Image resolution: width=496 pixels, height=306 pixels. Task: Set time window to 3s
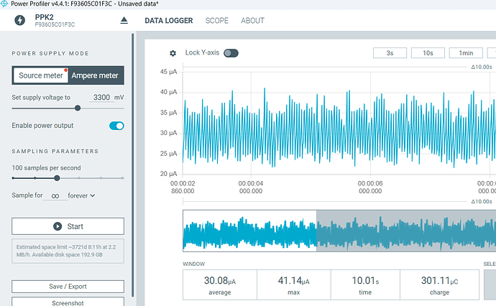390,53
